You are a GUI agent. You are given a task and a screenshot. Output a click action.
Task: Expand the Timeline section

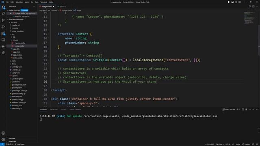click(13, 142)
